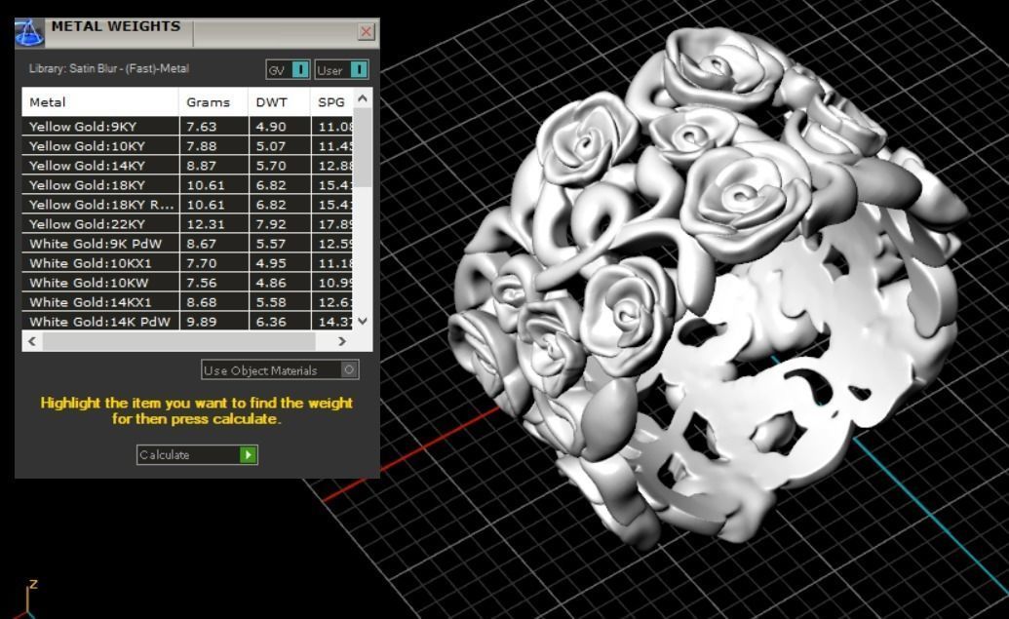The width and height of the screenshot is (1009, 619).
Task: Select the White Gold:14KX1 row
Action: [187, 302]
